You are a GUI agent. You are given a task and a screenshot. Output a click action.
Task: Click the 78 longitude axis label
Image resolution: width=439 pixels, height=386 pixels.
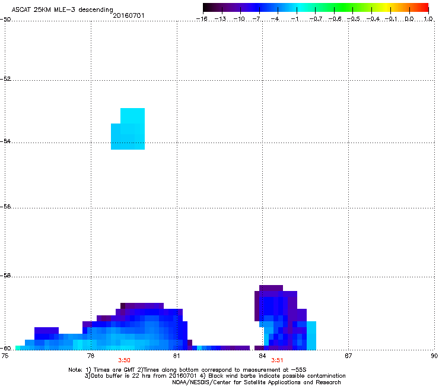pos(91,356)
